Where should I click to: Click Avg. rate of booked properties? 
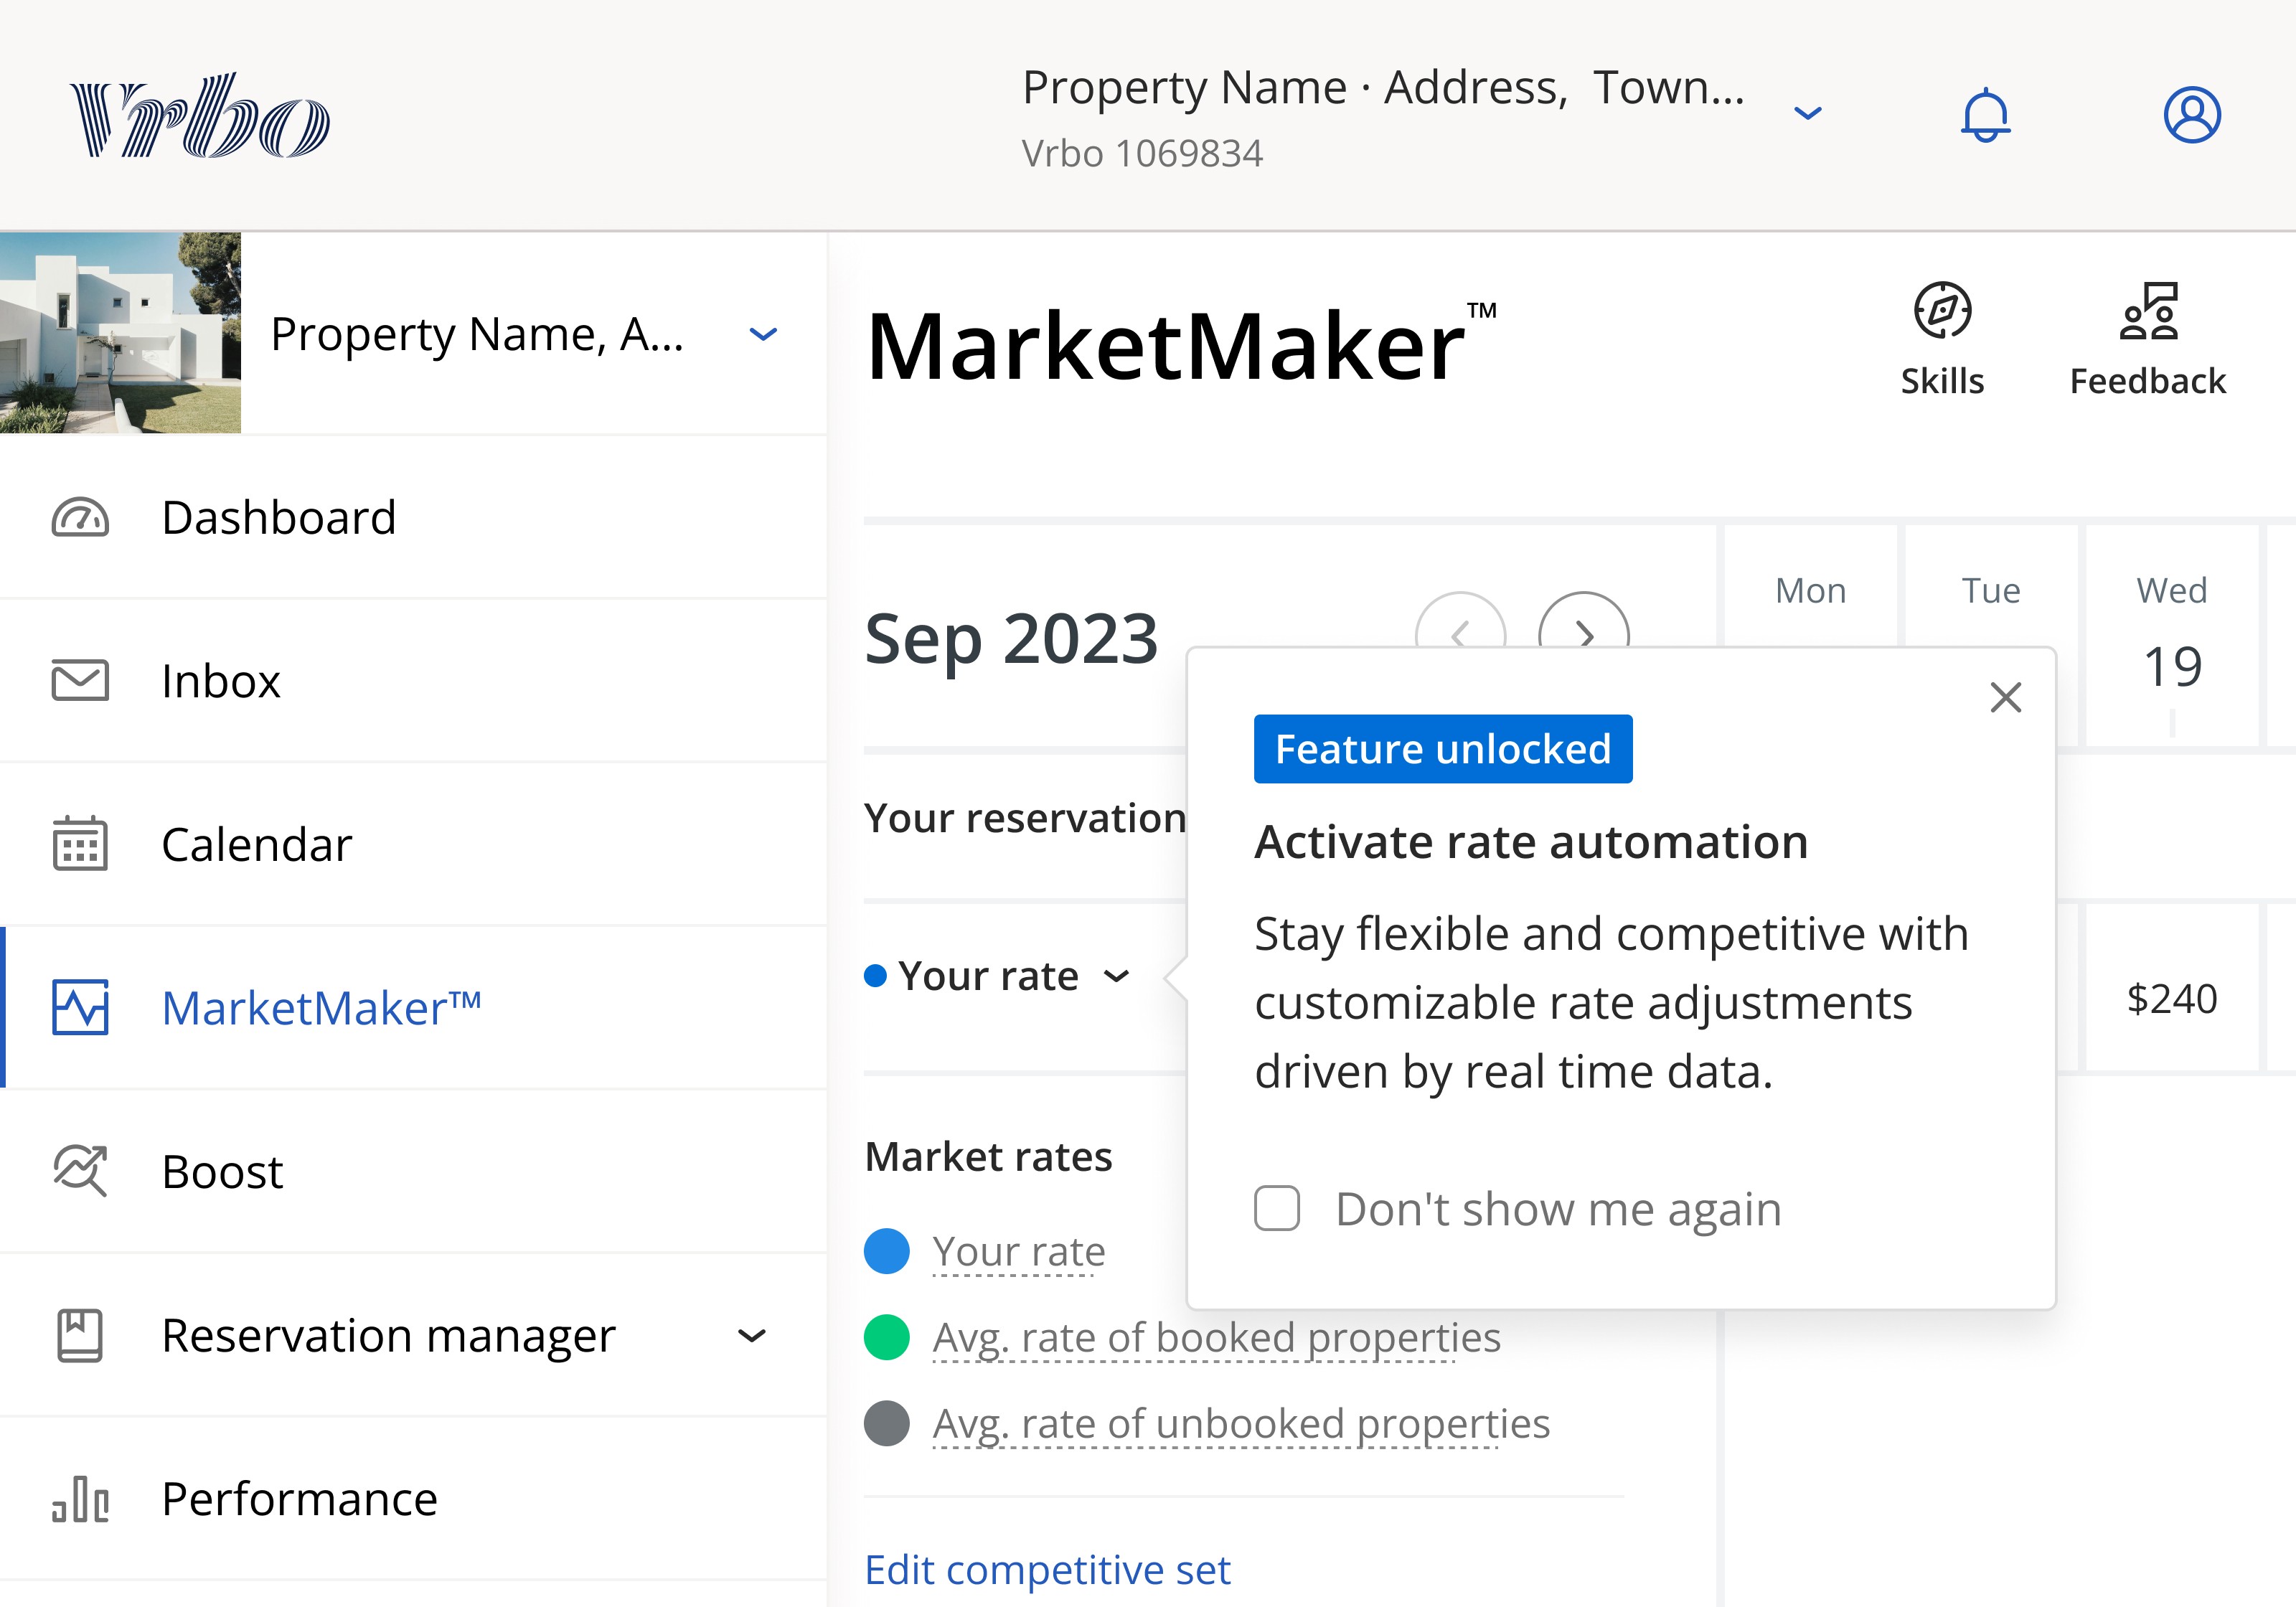tap(1215, 1337)
